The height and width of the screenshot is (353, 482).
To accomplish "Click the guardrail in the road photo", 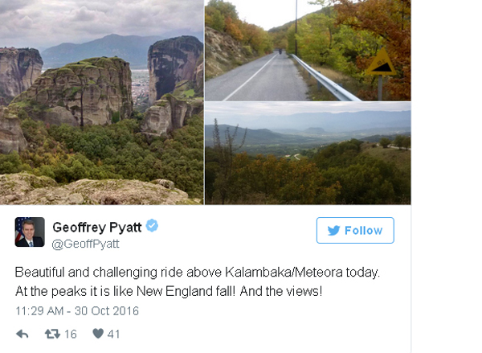I will pos(325,79).
